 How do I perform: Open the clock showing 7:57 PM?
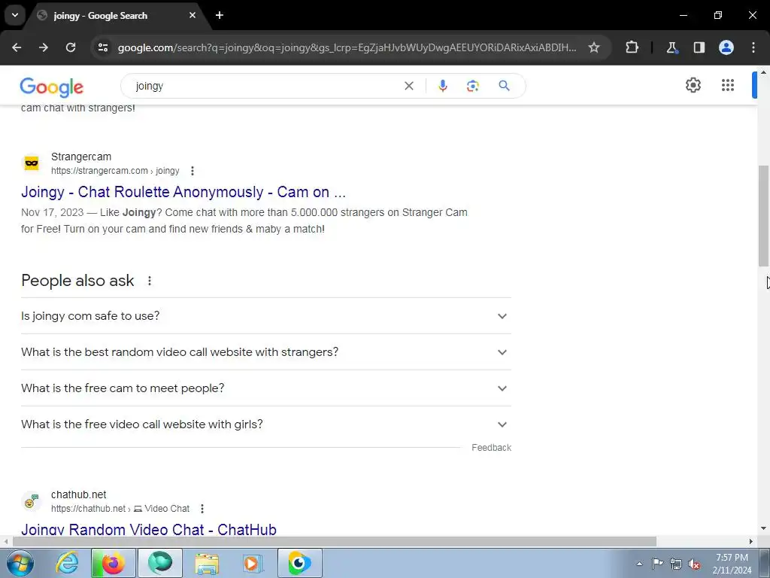(x=732, y=564)
